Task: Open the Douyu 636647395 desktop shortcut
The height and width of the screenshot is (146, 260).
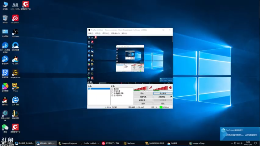Action: click(15, 6)
